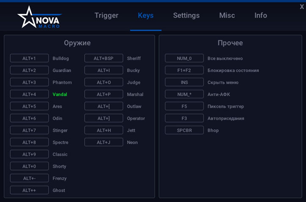Edit the ALT+6 Odin hotkey box
The image size is (306, 202).
[x=29, y=118]
